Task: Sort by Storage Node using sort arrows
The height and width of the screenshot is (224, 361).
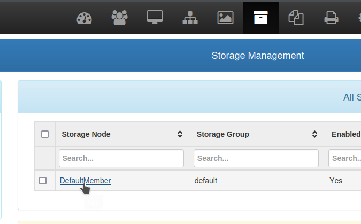Action: point(180,134)
